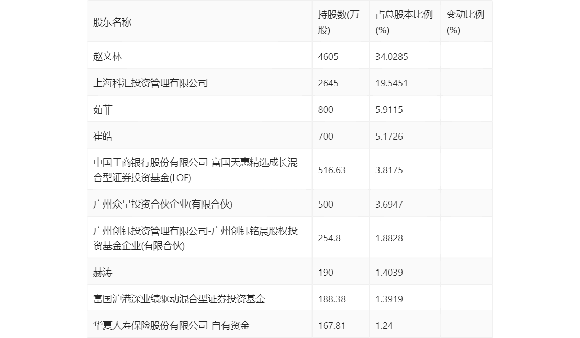Click the value 500
This screenshot has height=338, width=580.
pyautogui.click(x=325, y=205)
